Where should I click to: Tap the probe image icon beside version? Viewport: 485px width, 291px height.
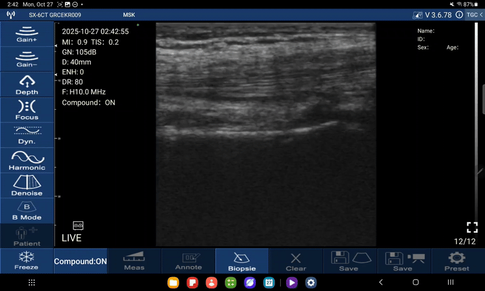click(417, 15)
